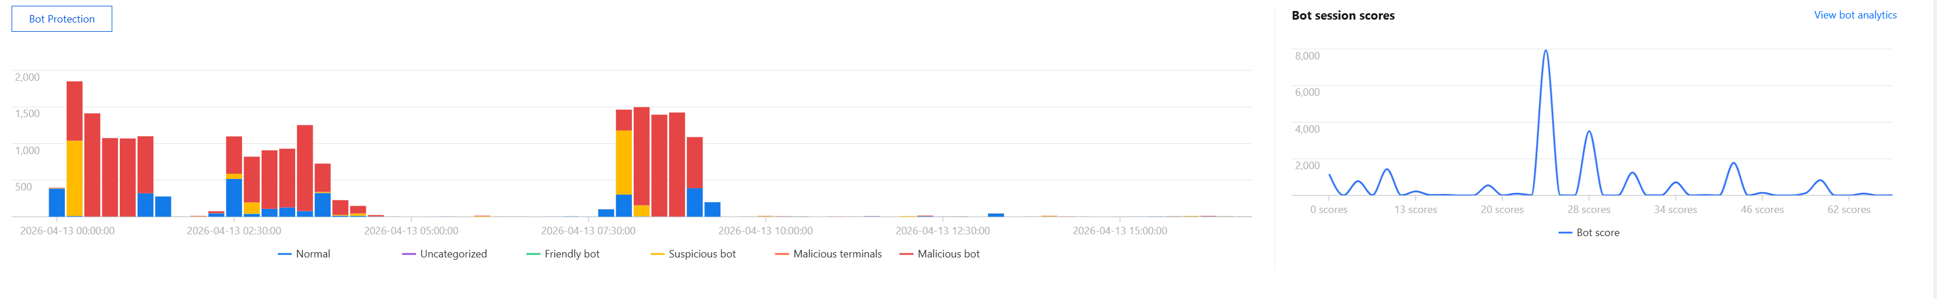This screenshot has height=299, width=1937.
Task: Toggle the Friendly bot legend series
Action: 563,254
